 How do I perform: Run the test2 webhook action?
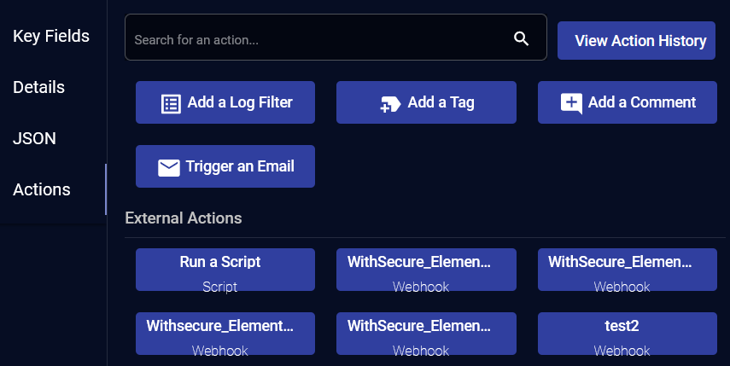click(628, 334)
